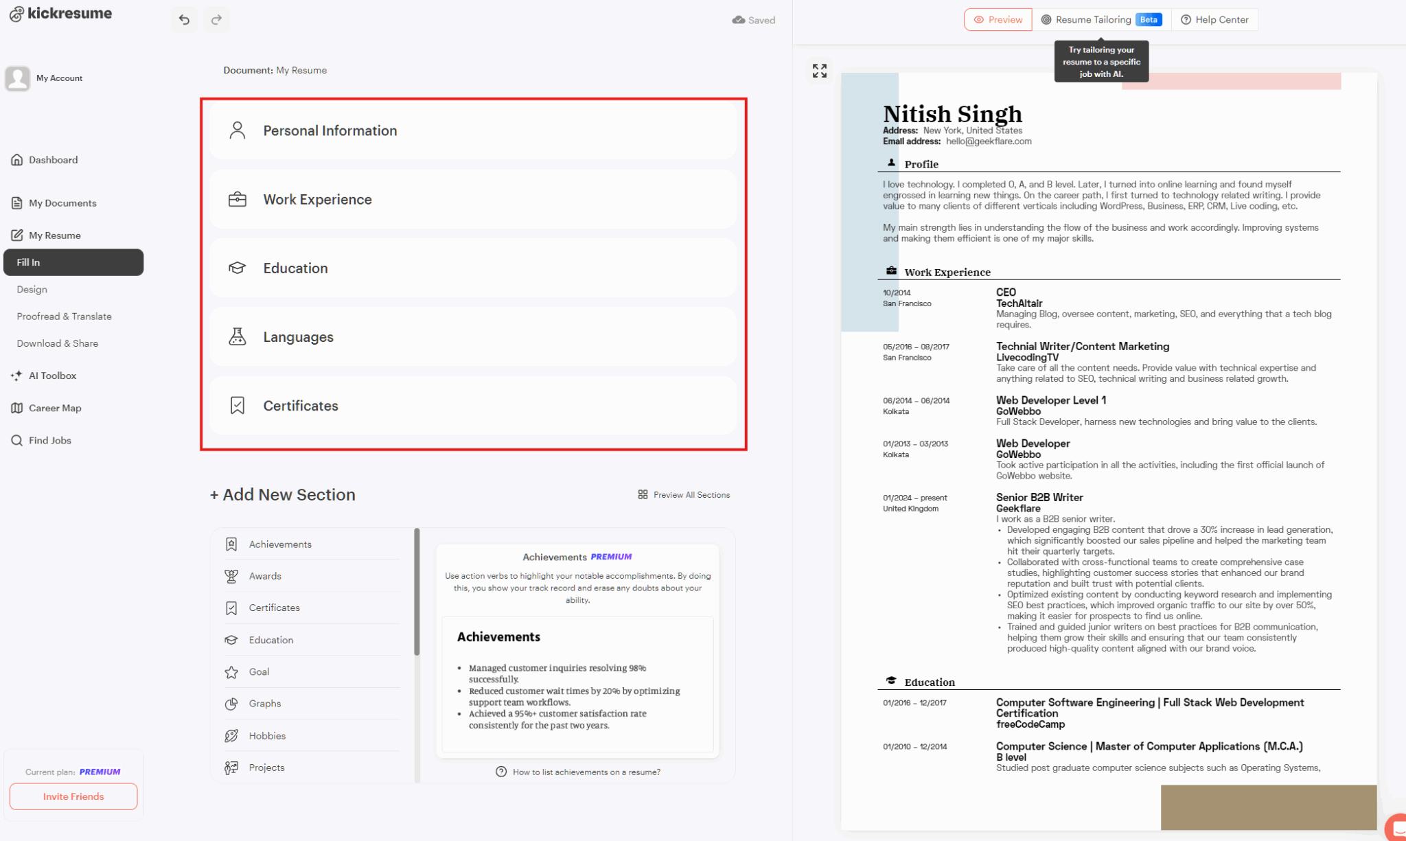This screenshot has width=1406, height=841.
Task: Open the Help Center
Action: [x=1214, y=20]
